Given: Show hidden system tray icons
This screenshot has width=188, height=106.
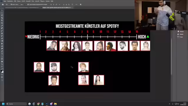Looking at the screenshot, I should click(169, 104).
